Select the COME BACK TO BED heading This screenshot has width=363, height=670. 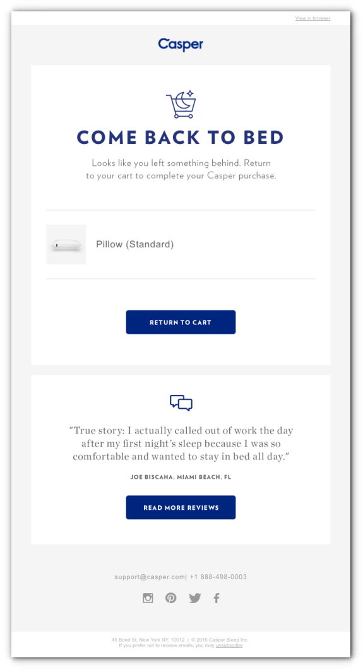tap(181, 138)
